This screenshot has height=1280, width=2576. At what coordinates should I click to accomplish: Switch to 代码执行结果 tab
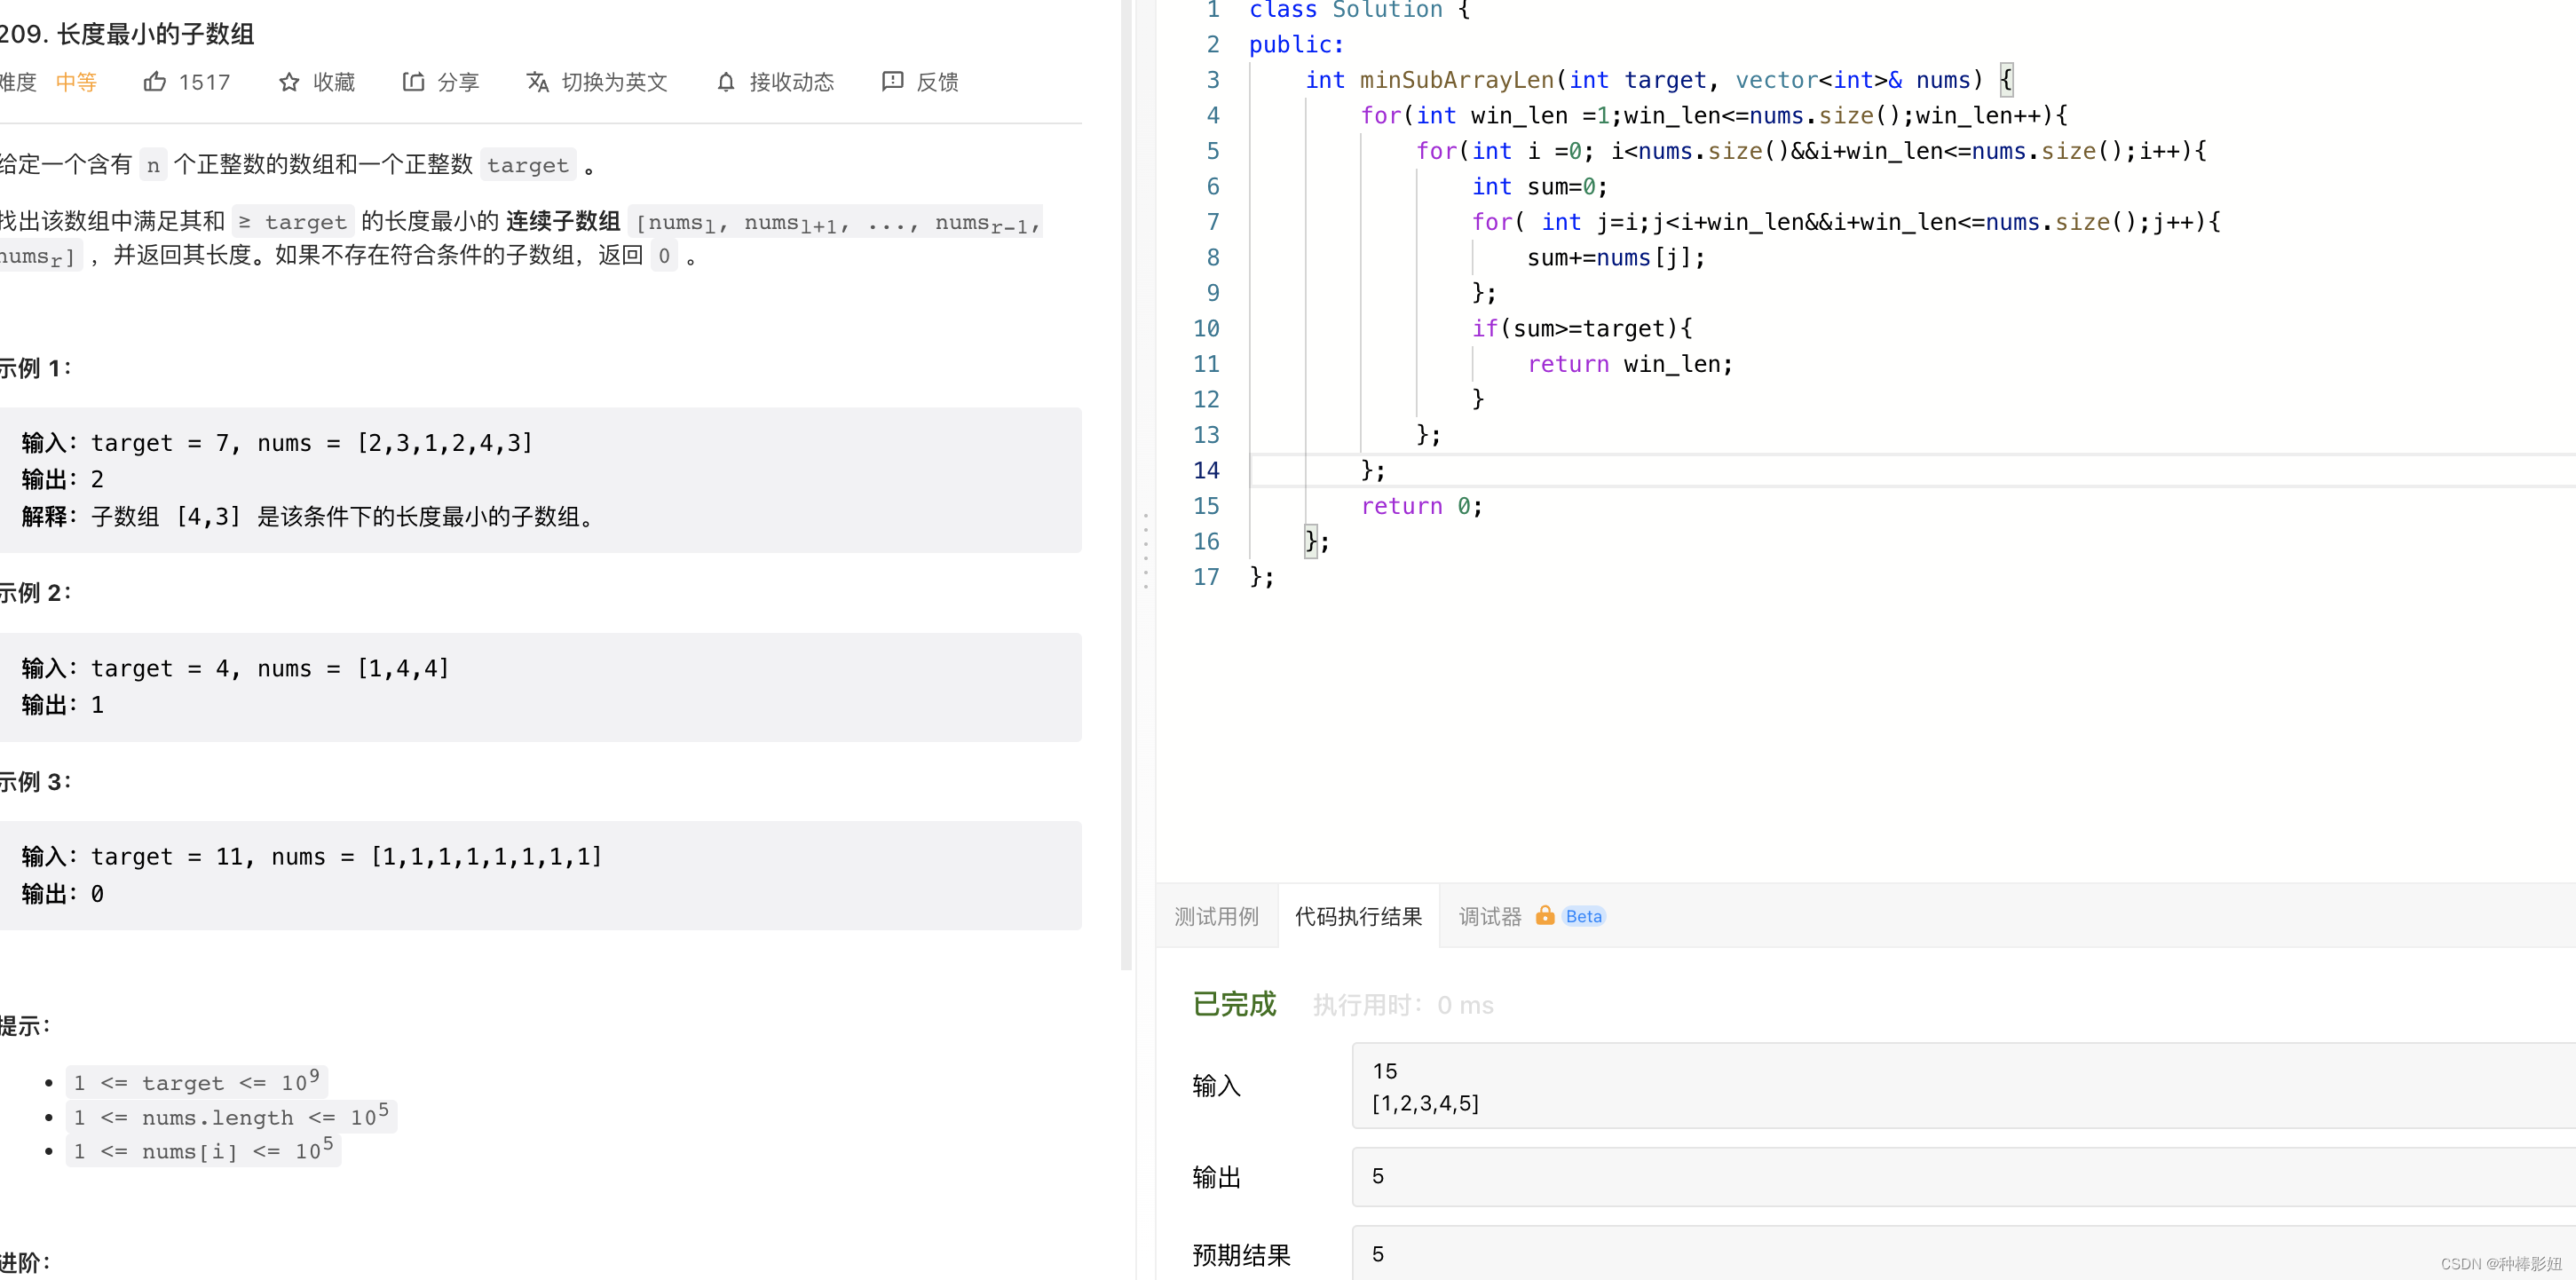(x=1358, y=916)
